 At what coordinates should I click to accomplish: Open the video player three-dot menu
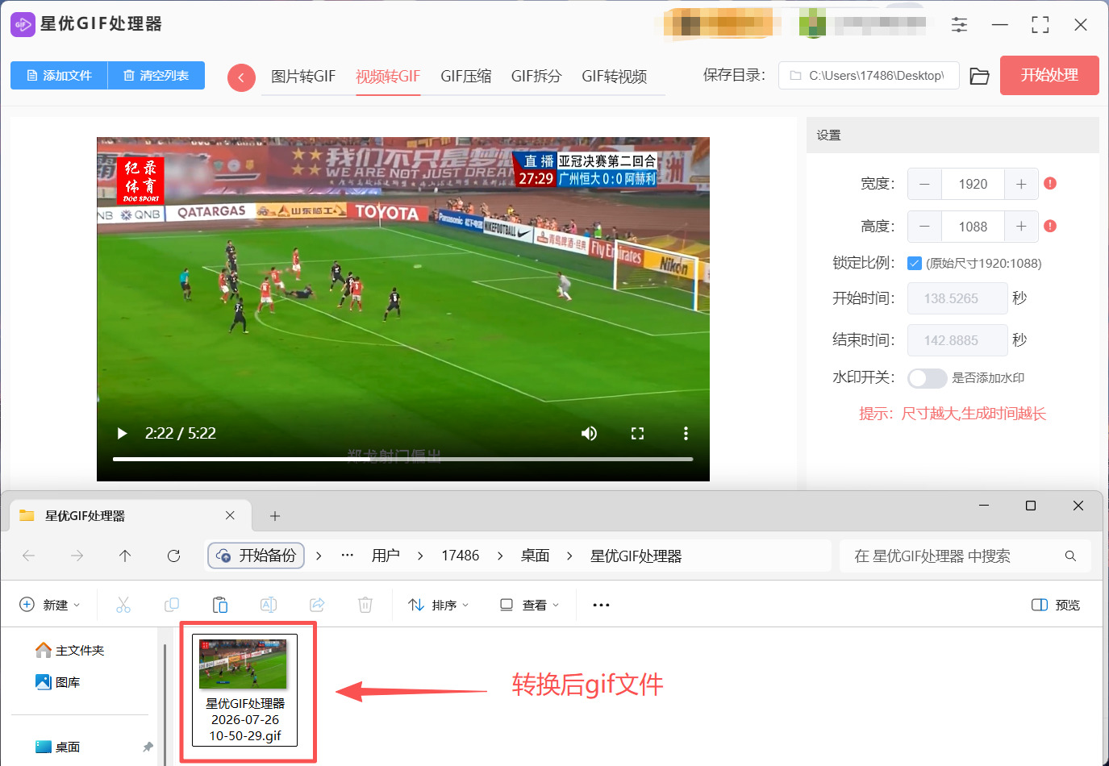coord(686,433)
